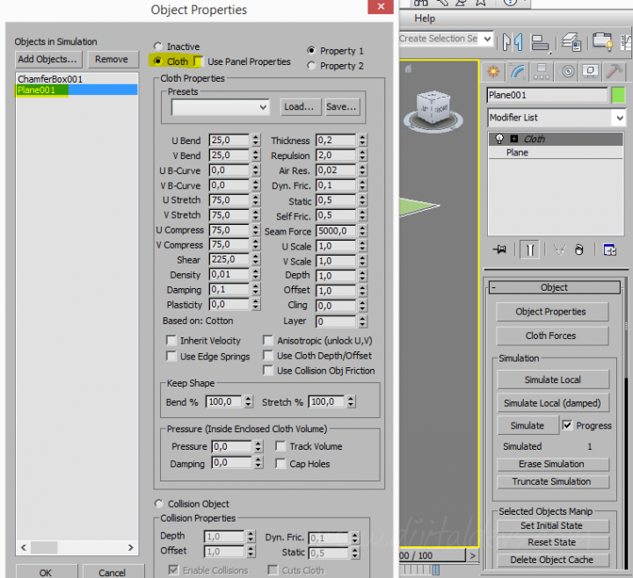Screen dimensions: 633x578
Task: Expand the Cloth modifier sub-levels
Action: [513, 139]
